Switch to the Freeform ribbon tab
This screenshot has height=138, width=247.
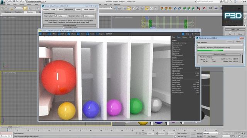click(18, 12)
